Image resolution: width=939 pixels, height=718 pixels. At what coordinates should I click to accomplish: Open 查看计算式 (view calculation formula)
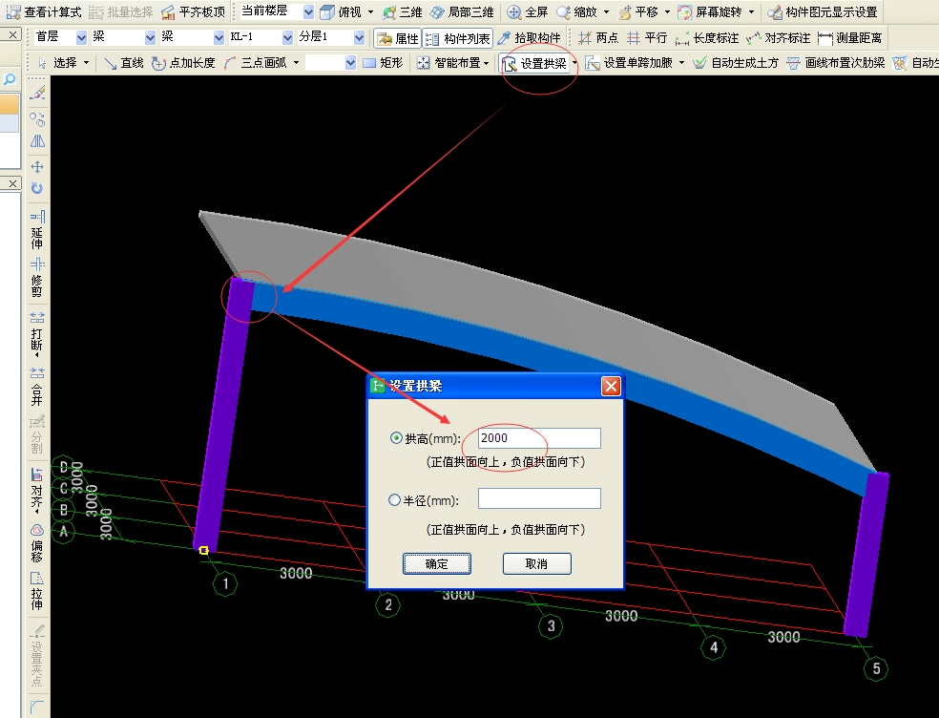44,12
